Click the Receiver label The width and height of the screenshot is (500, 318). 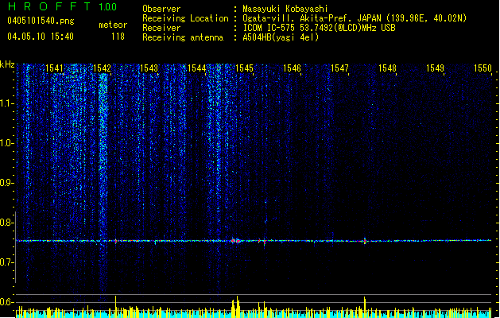click(161, 28)
